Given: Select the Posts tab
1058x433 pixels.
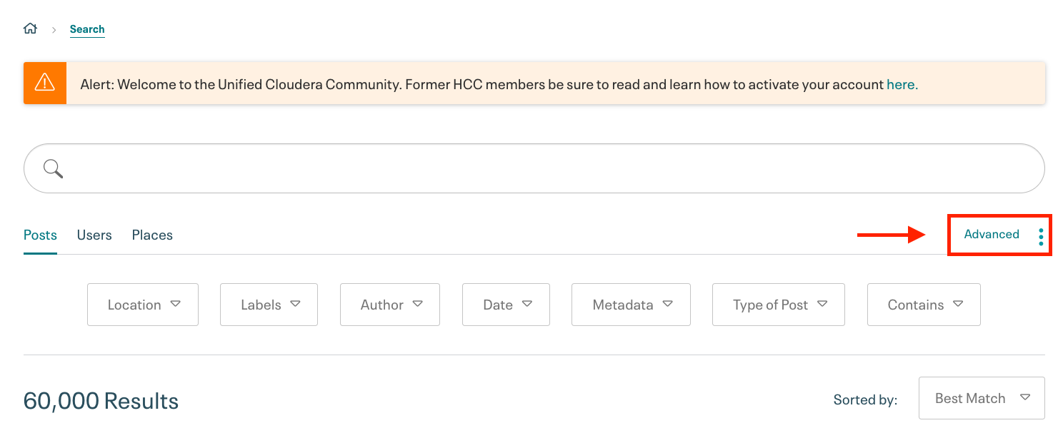Looking at the screenshot, I should 40,235.
